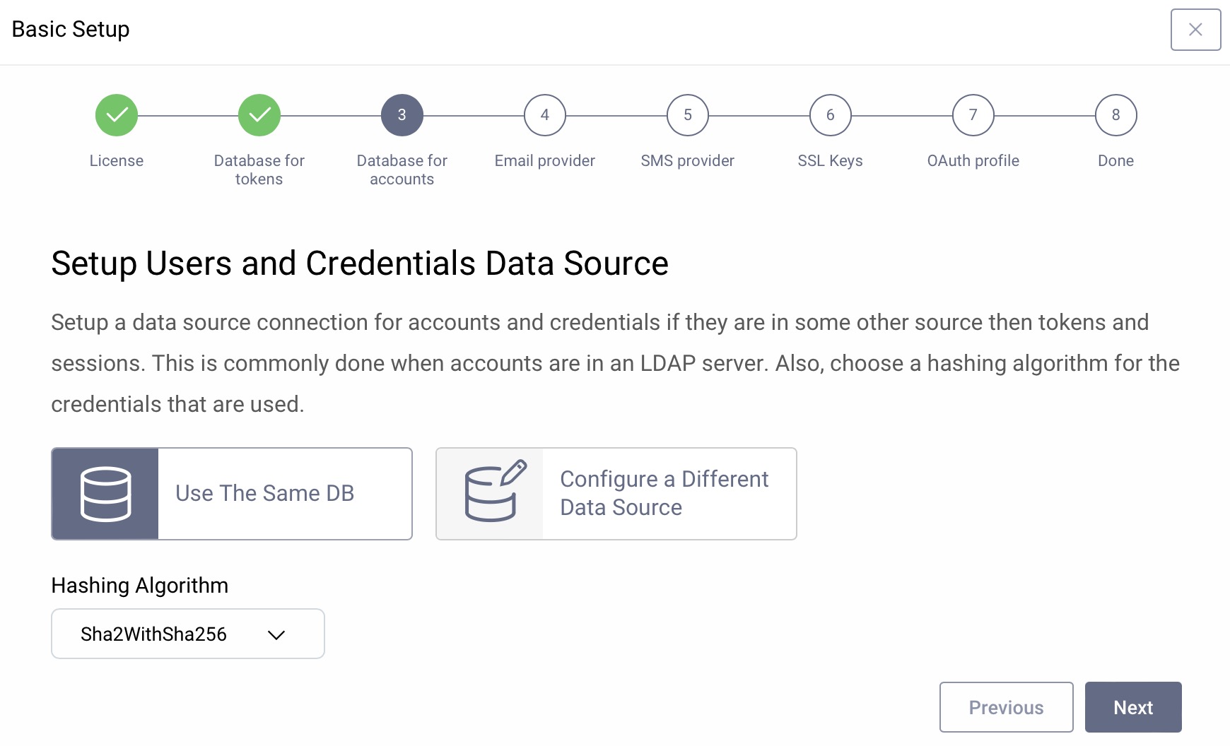Image resolution: width=1230 pixels, height=746 pixels.
Task: Click the Email provider step circle
Action: [544, 114]
